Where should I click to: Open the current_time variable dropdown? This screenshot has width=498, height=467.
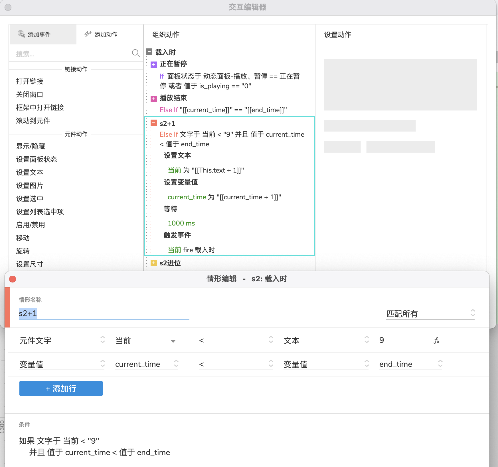pos(147,364)
